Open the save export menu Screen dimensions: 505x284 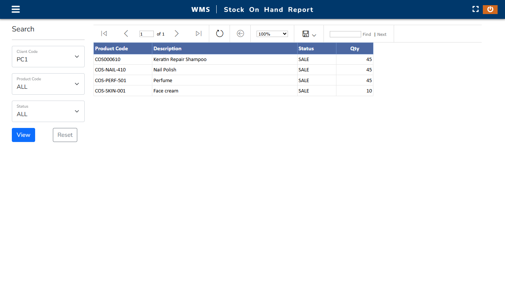(309, 34)
